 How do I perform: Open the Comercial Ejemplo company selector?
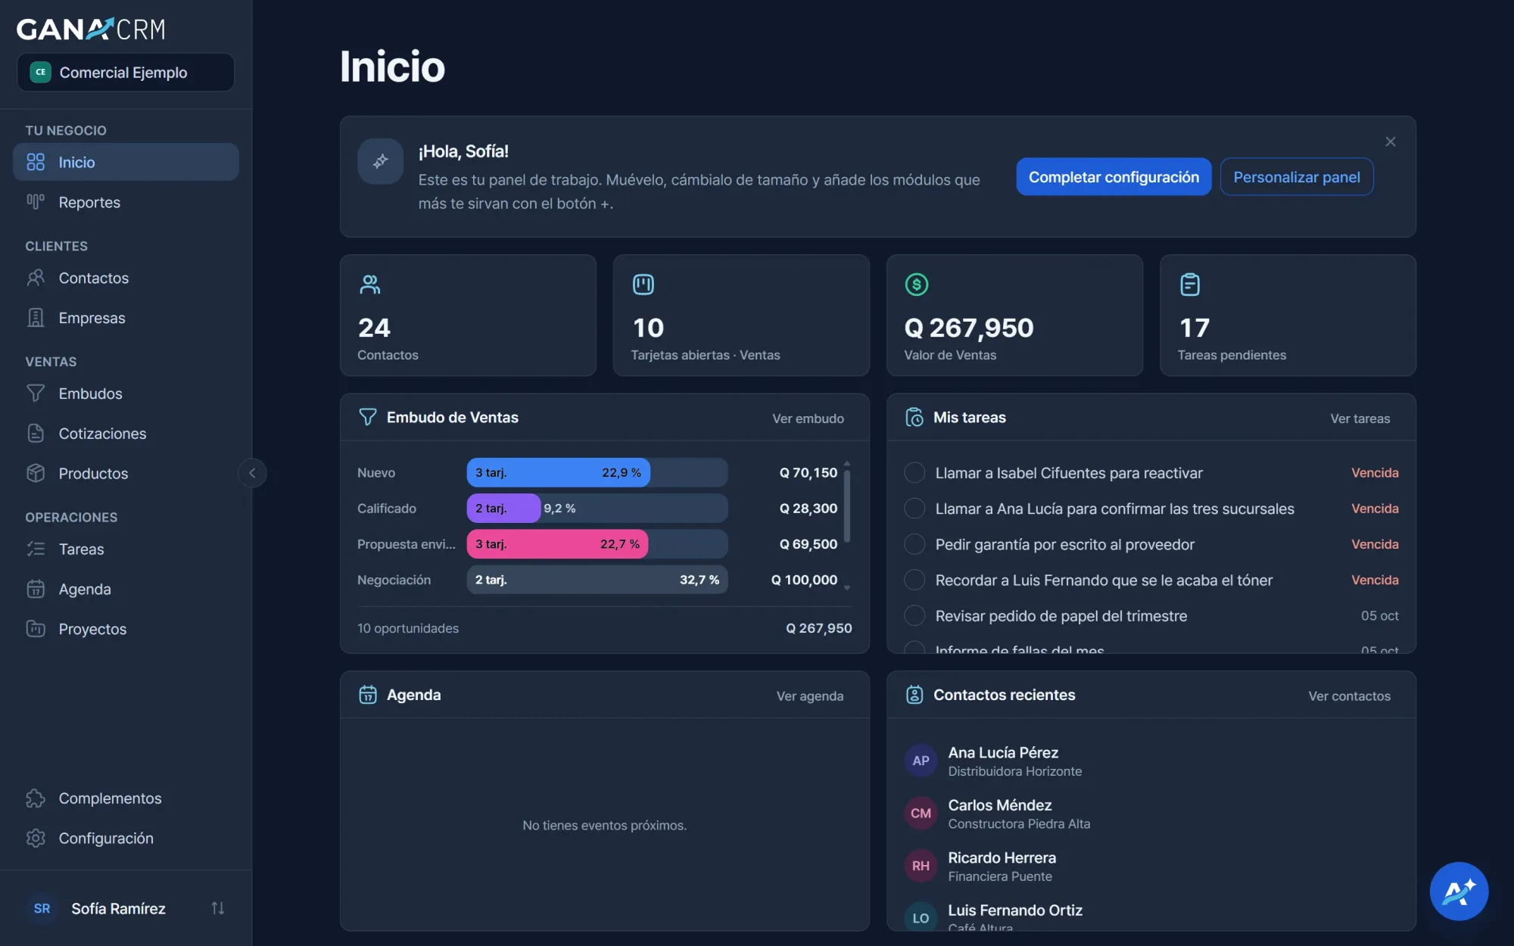[x=126, y=73]
